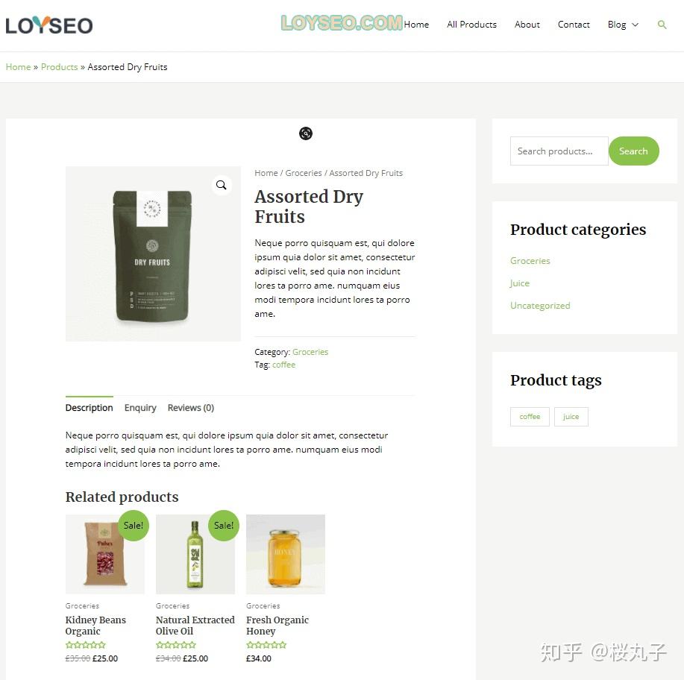Click into the Search products field
This screenshot has width=684, height=680.
[x=559, y=151]
